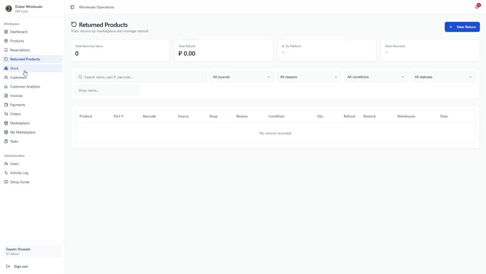Image resolution: width=486 pixels, height=274 pixels.
Task: Click the search name, part #, barcode field
Action: point(141,77)
